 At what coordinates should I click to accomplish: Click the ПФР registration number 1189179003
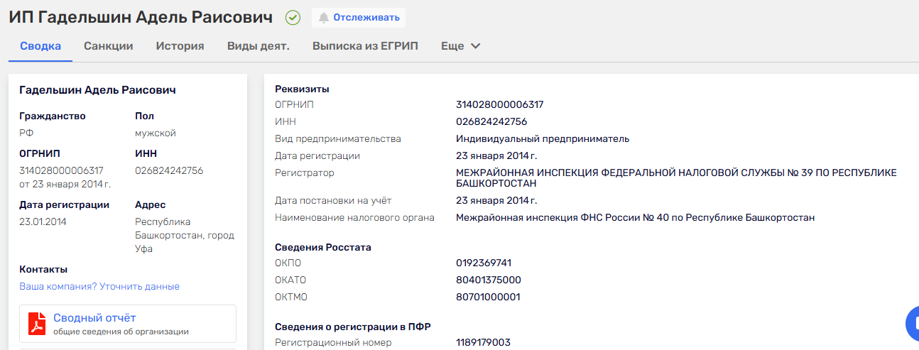point(483,343)
